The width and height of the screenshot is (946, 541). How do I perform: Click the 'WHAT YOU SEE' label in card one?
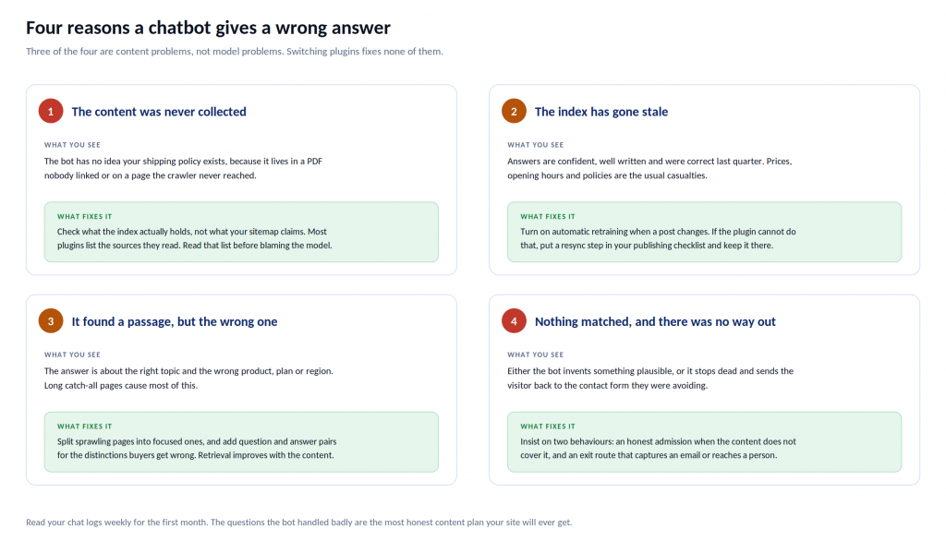click(72, 145)
